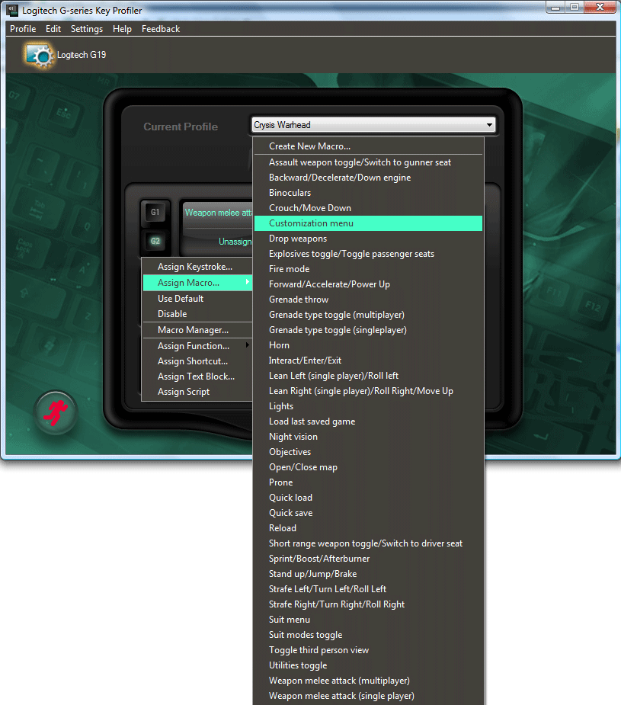Pick Explosives toggle/Toggle passenger seats

coord(369,254)
